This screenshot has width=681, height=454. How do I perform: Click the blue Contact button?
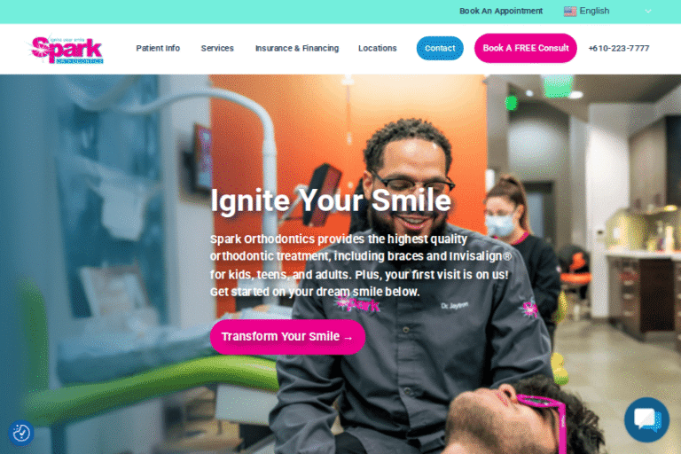click(x=440, y=48)
